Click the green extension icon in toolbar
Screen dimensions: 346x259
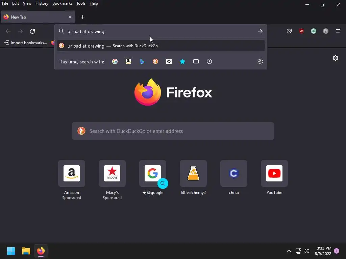coord(313,31)
